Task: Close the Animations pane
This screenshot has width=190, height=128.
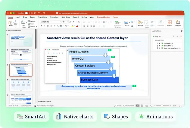Action: 181,31
